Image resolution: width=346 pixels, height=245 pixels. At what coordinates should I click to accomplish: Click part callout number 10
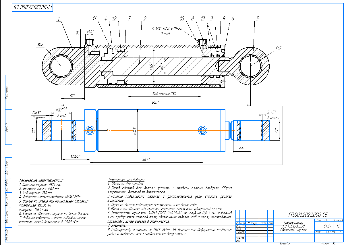[x=182, y=19]
